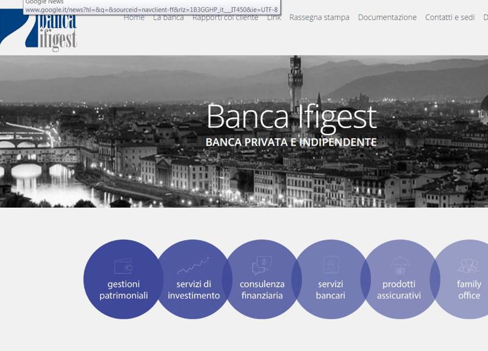The width and height of the screenshot is (488, 351).
Task: Open gestioni patrimoniali link
Action: [124, 289]
